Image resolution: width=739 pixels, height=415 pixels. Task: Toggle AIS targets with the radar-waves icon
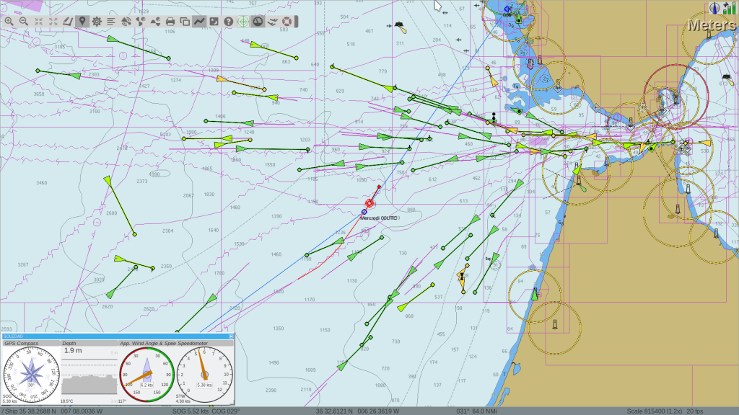126,21
